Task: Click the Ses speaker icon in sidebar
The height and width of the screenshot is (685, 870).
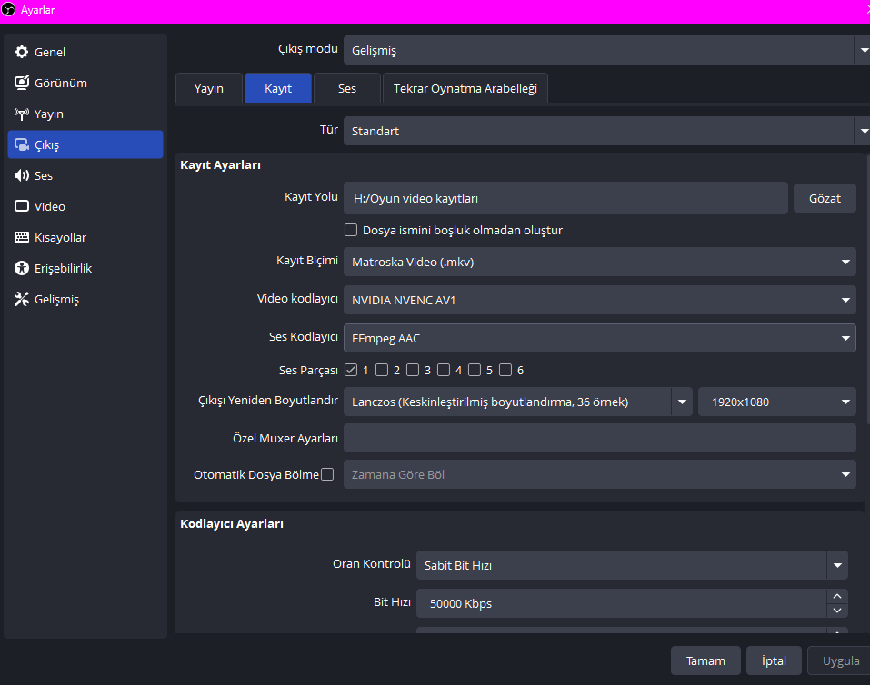Action: pos(22,176)
